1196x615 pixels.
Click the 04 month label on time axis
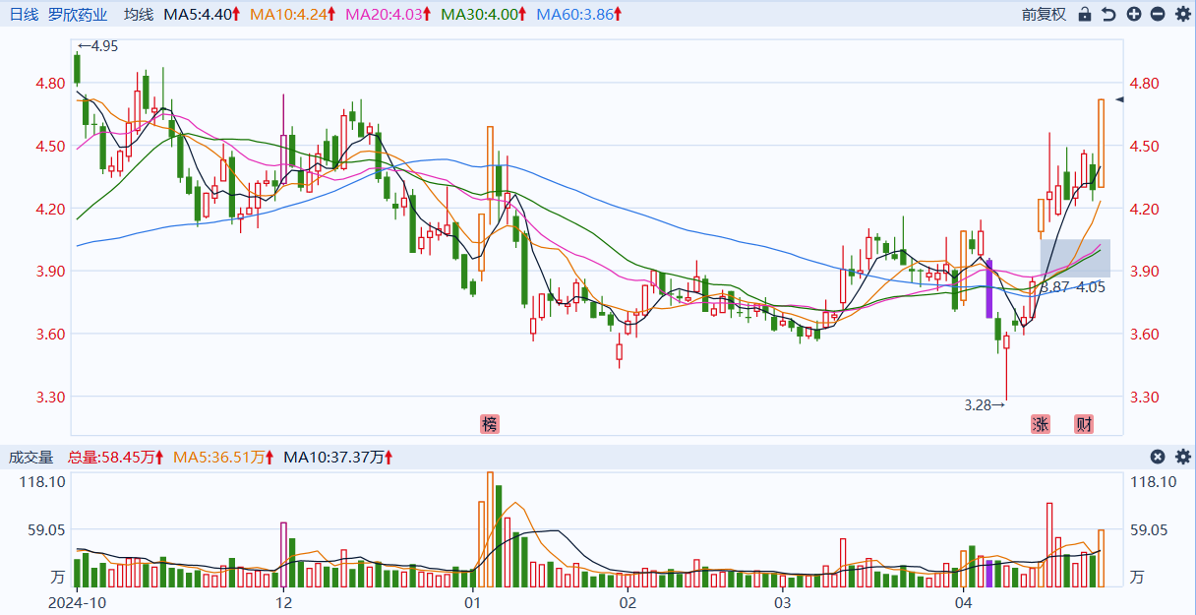pos(963,601)
